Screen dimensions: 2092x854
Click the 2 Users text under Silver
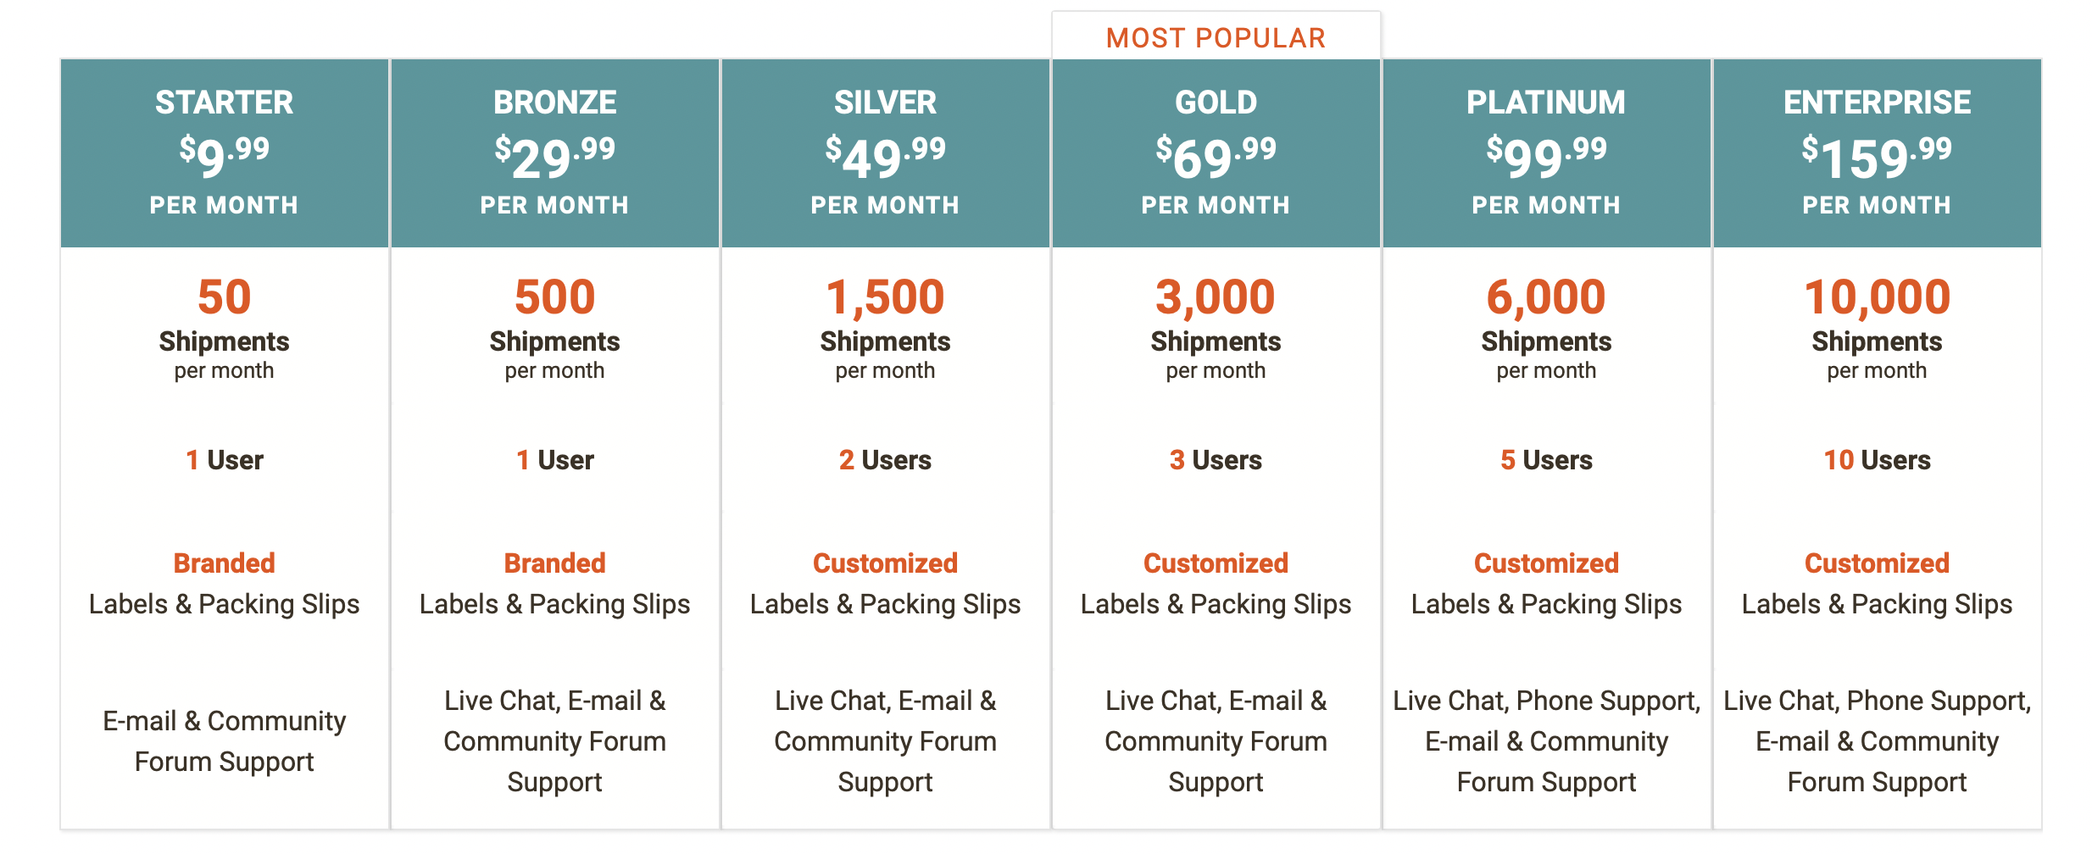click(886, 460)
